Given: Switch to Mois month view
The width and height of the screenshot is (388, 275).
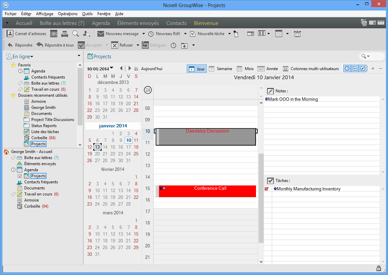Looking at the screenshot, I should 245,69.
